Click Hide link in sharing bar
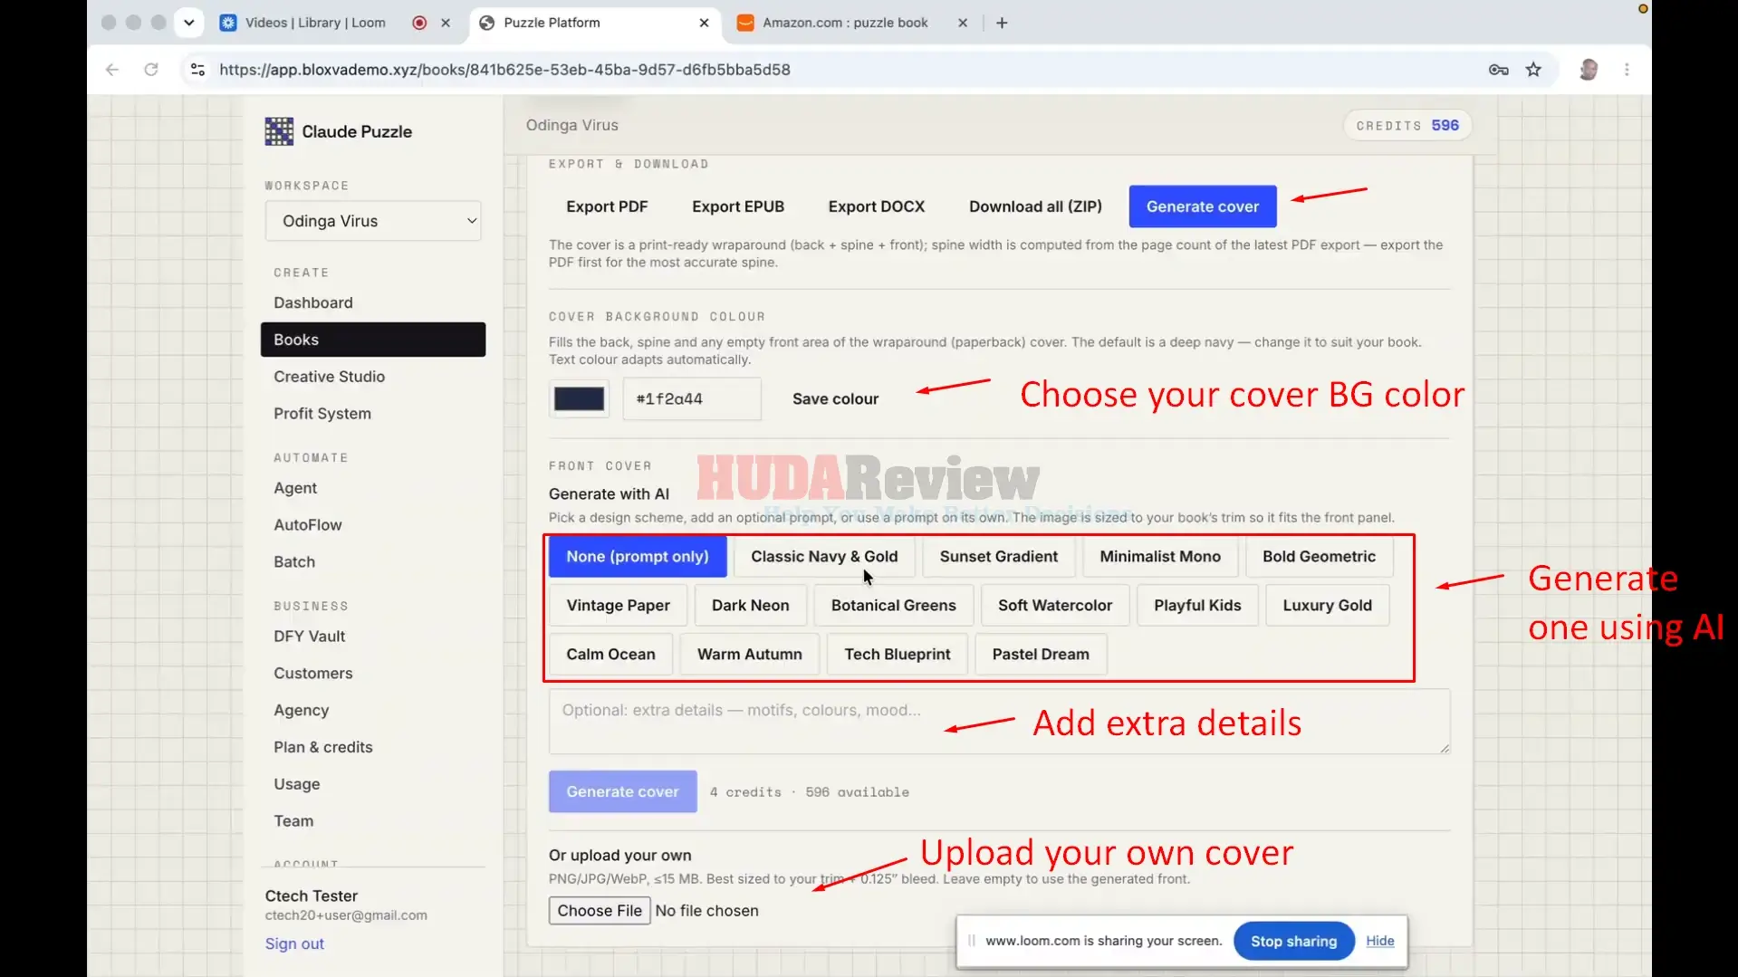The width and height of the screenshot is (1738, 977). pos(1379,942)
